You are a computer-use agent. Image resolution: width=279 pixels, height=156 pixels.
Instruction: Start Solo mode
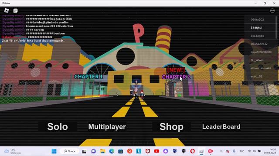[58, 127]
